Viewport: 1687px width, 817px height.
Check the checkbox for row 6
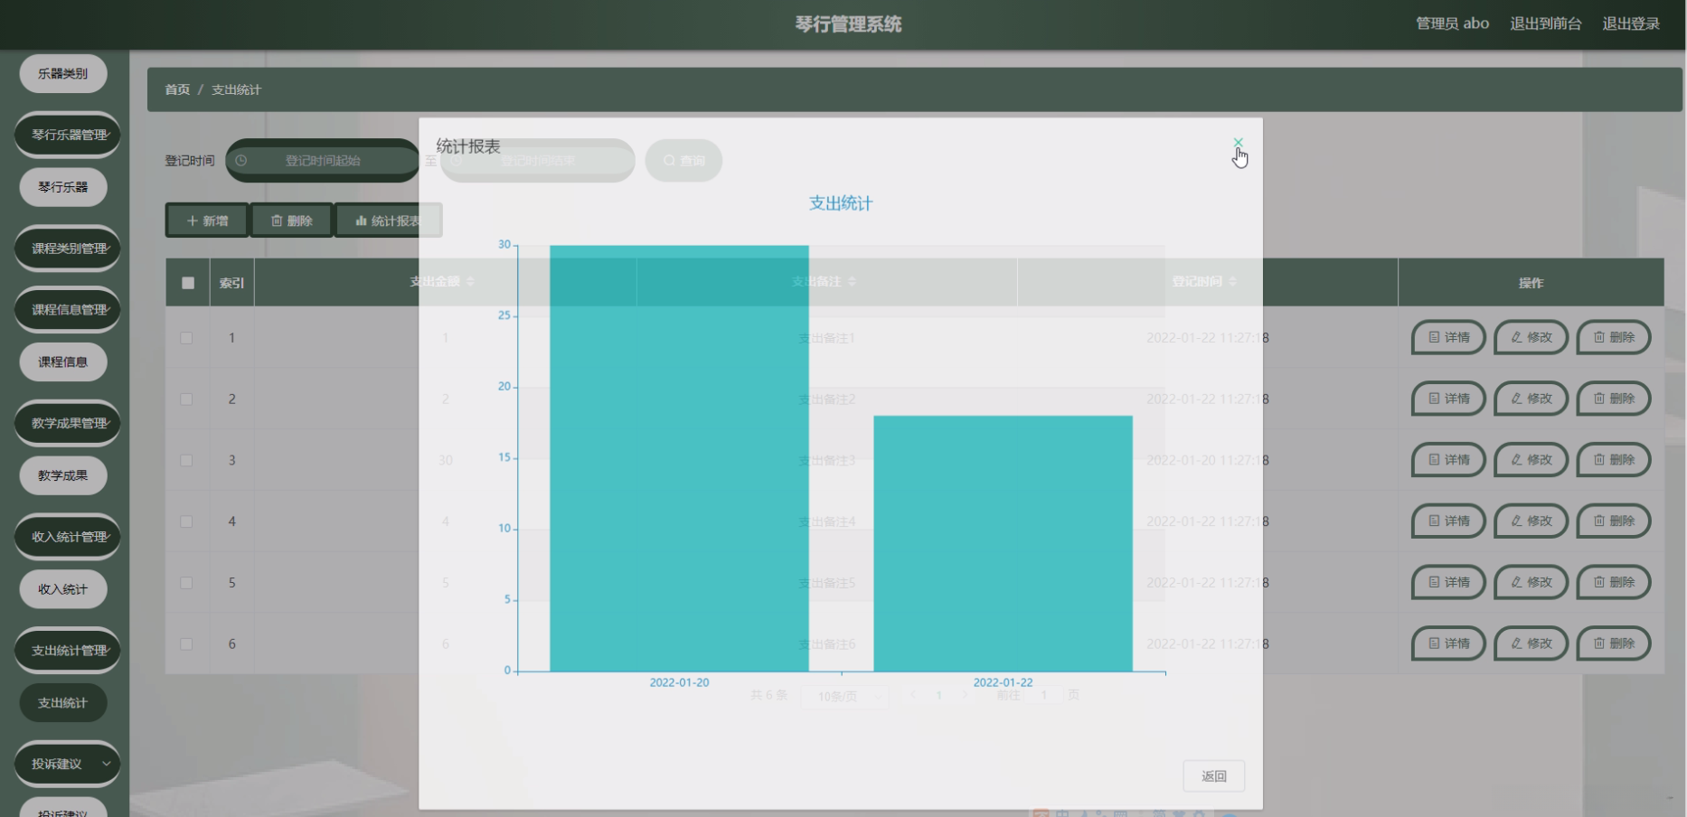tap(186, 644)
